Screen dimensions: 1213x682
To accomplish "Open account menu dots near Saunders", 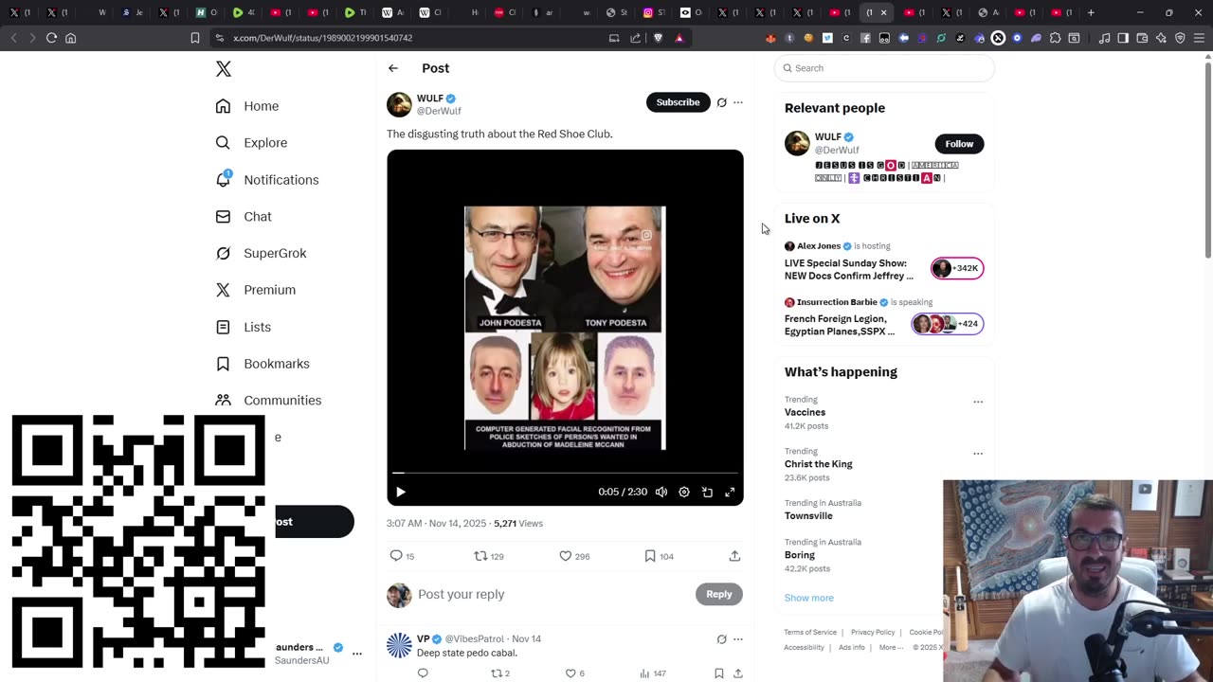I will (x=357, y=654).
